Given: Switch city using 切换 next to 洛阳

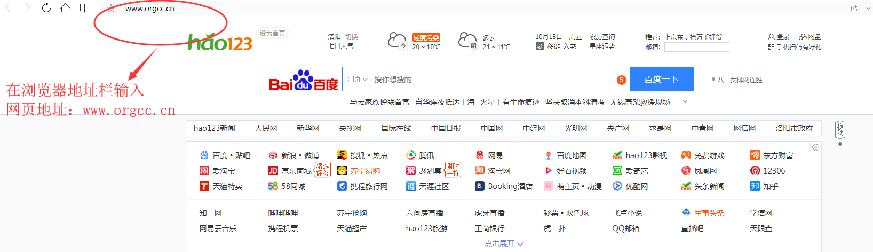Looking at the screenshot, I should click(351, 37).
